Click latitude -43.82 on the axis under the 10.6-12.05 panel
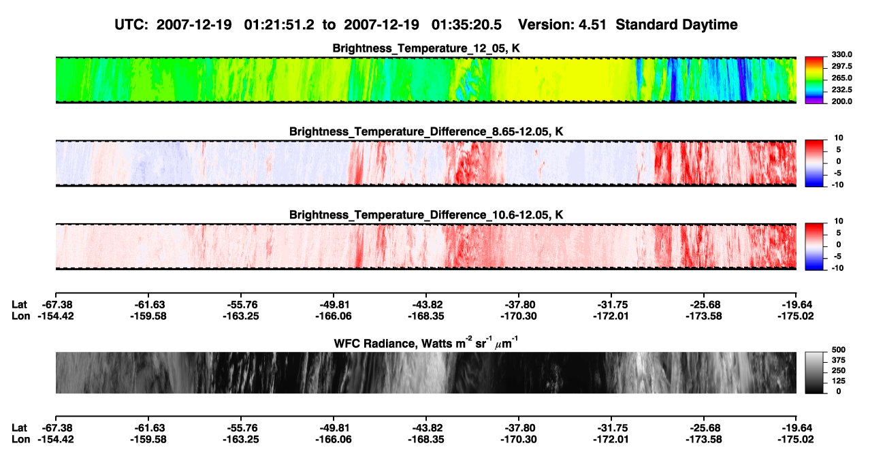 pyautogui.click(x=426, y=305)
